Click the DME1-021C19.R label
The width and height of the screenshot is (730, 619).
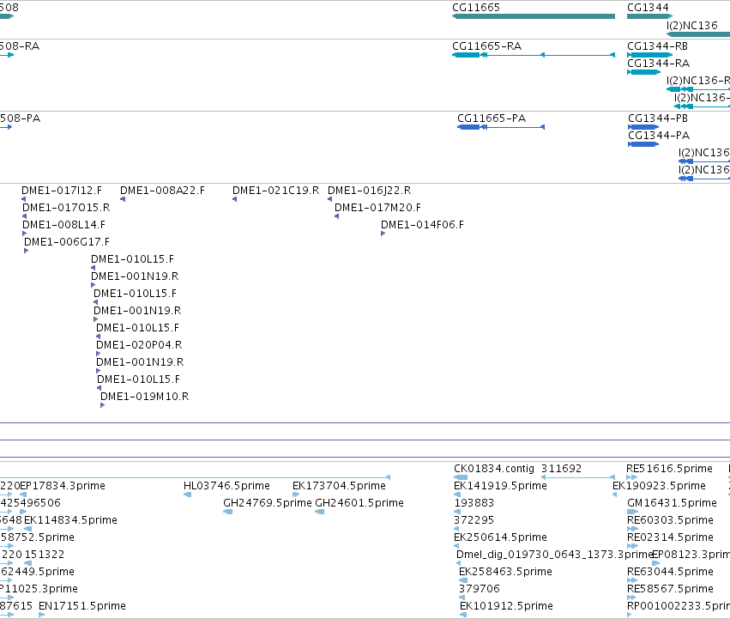click(275, 191)
